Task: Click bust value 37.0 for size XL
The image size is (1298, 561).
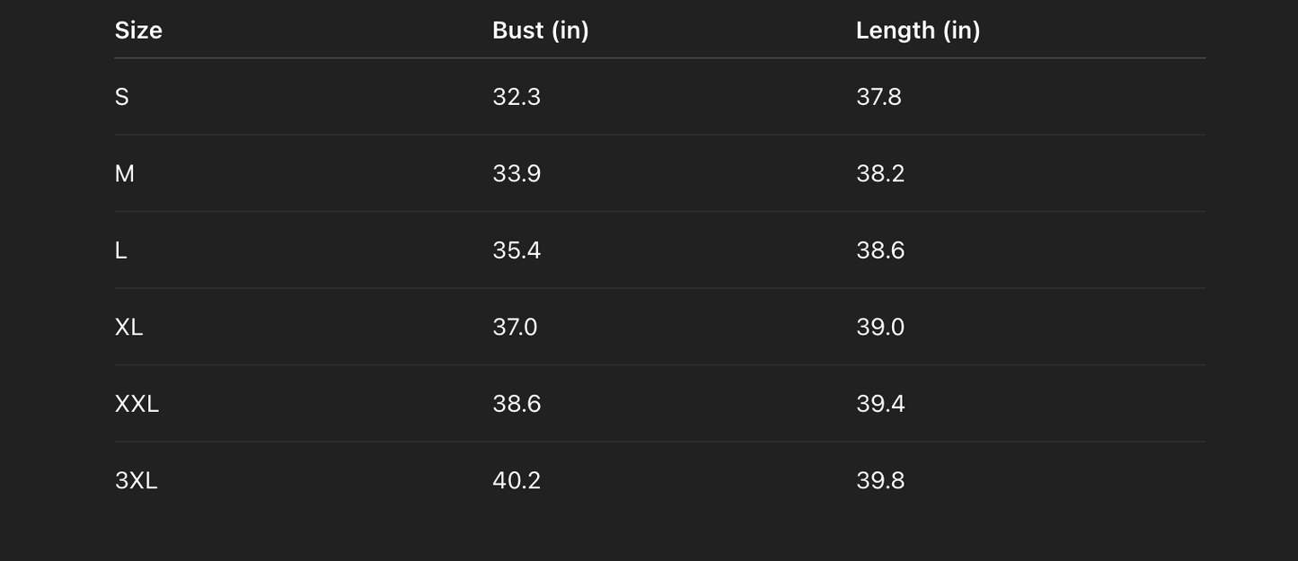Action: coord(514,327)
